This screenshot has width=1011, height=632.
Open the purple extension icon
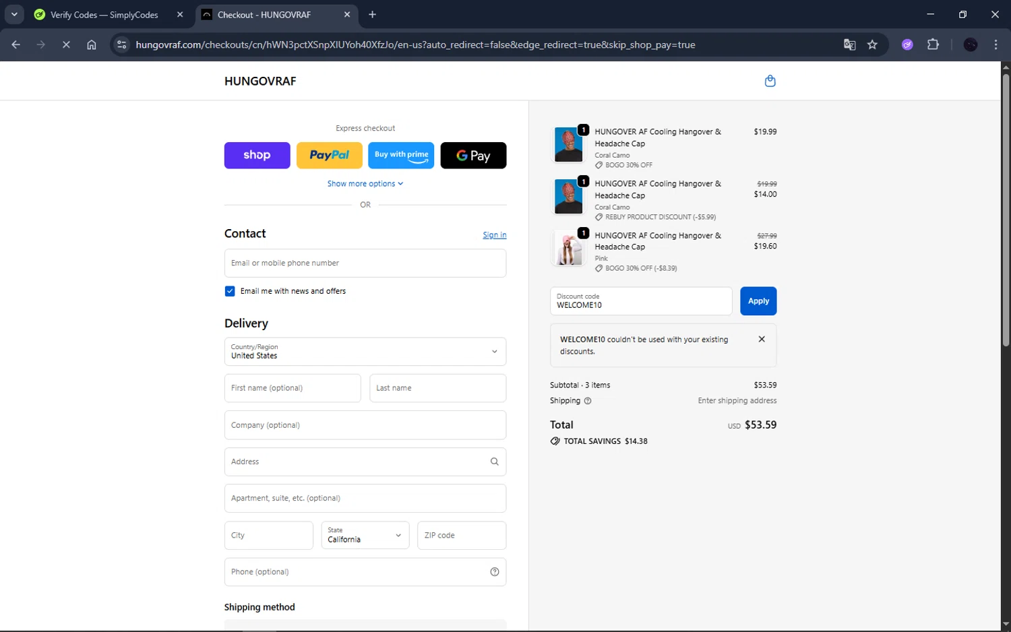click(x=907, y=44)
